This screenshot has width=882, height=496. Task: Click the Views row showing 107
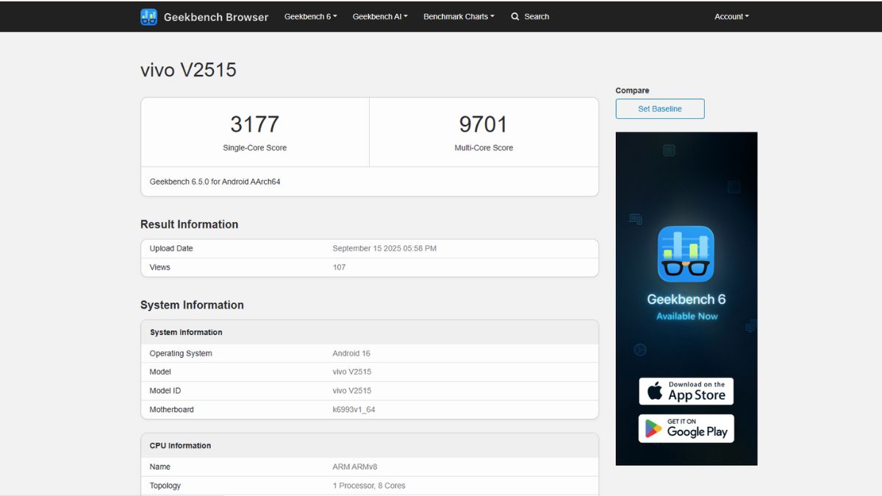pyautogui.click(x=340, y=267)
